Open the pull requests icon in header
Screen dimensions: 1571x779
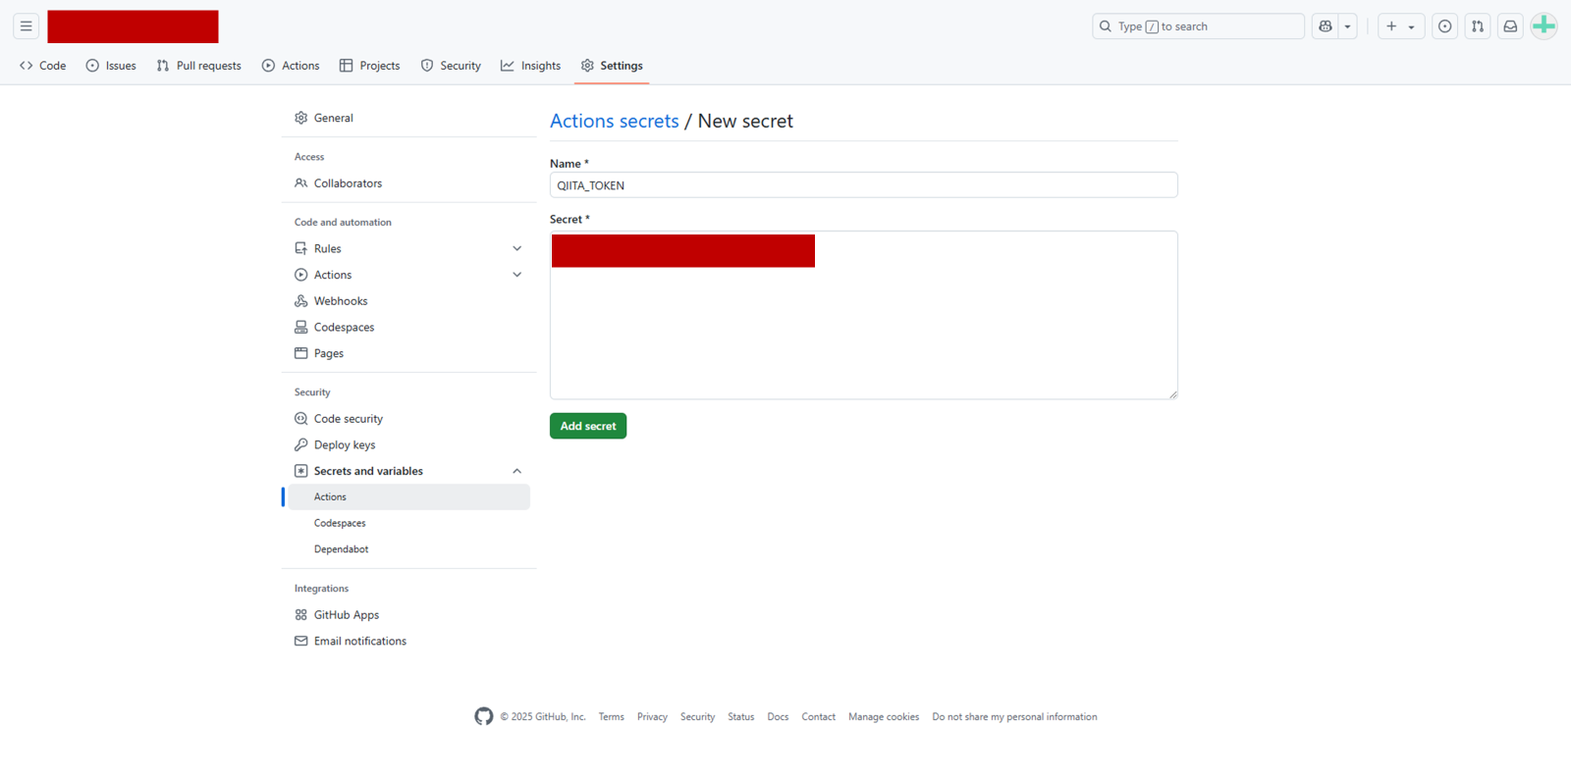1478,26
